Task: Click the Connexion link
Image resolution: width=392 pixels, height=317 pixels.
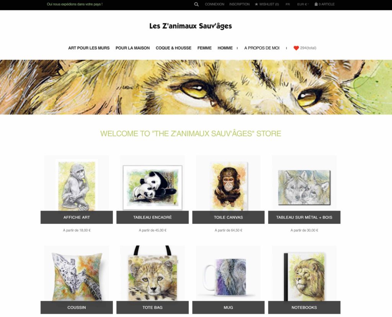Action: click(x=214, y=4)
